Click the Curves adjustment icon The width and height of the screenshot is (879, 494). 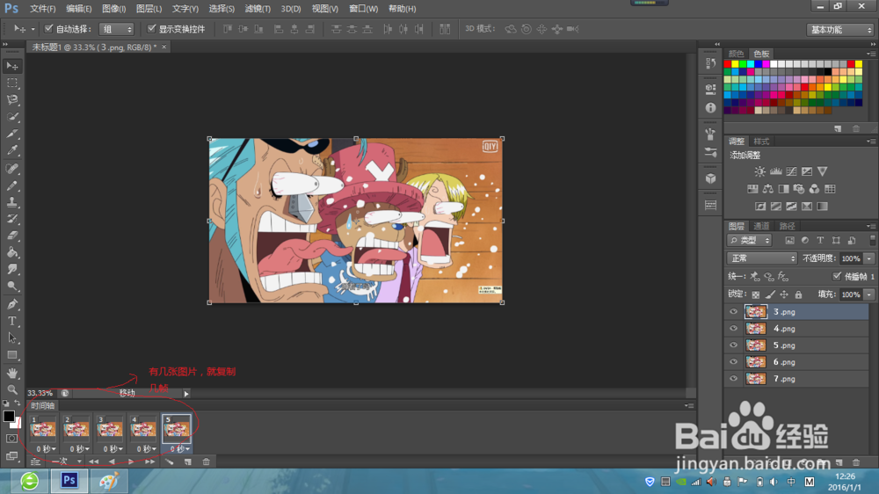[791, 171]
